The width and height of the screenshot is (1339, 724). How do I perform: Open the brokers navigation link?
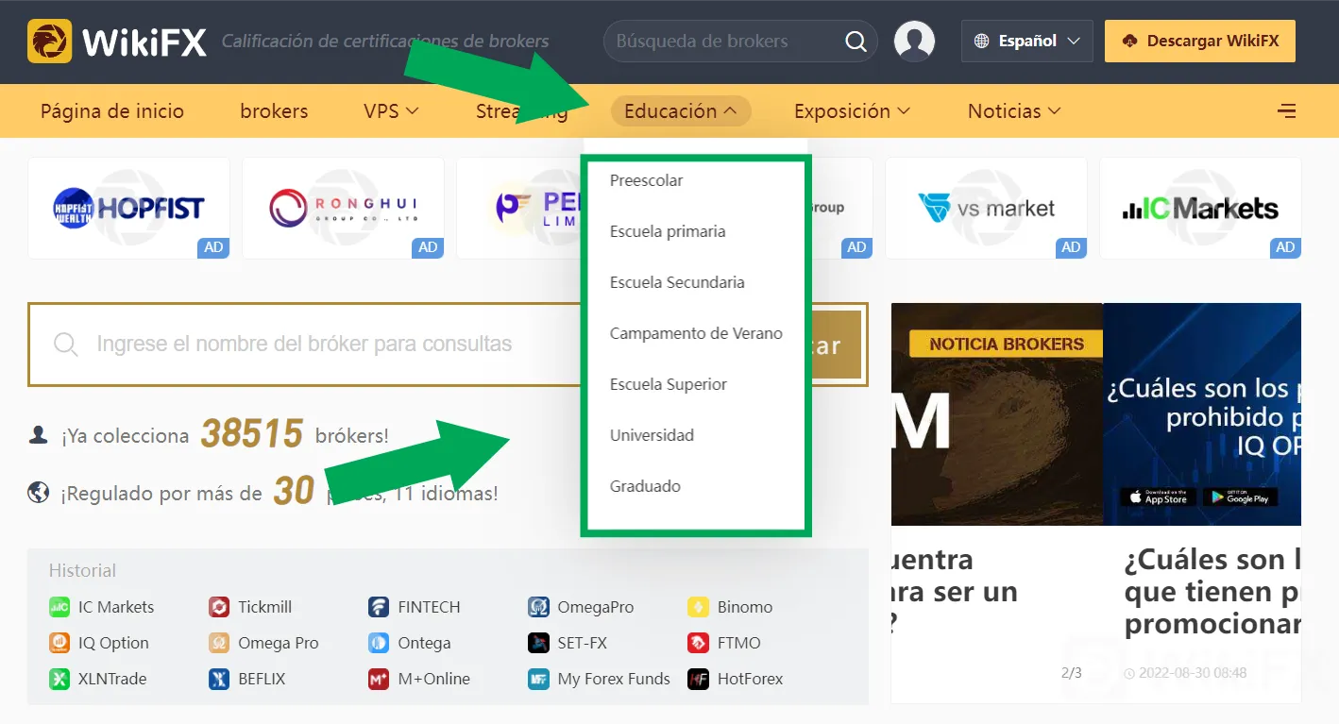click(x=274, y=111)
